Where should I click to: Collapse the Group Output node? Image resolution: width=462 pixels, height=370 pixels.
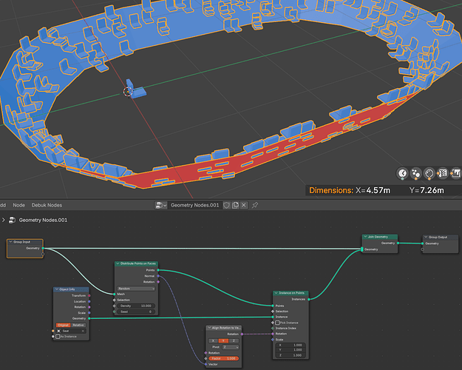[x=426, y=237]
